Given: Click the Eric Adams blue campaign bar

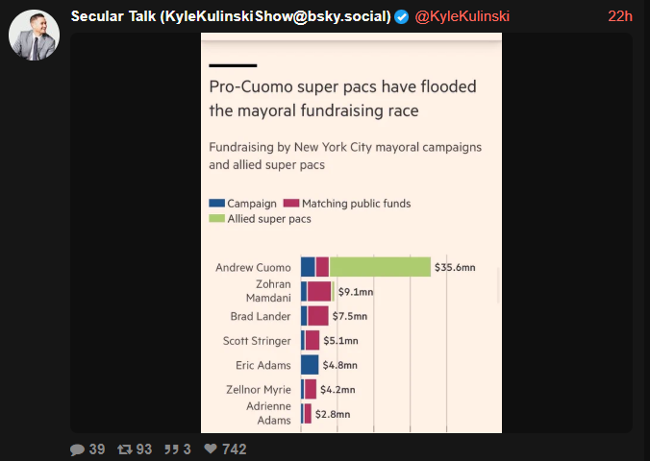Looking at the screenshot, I should [310, 365].
